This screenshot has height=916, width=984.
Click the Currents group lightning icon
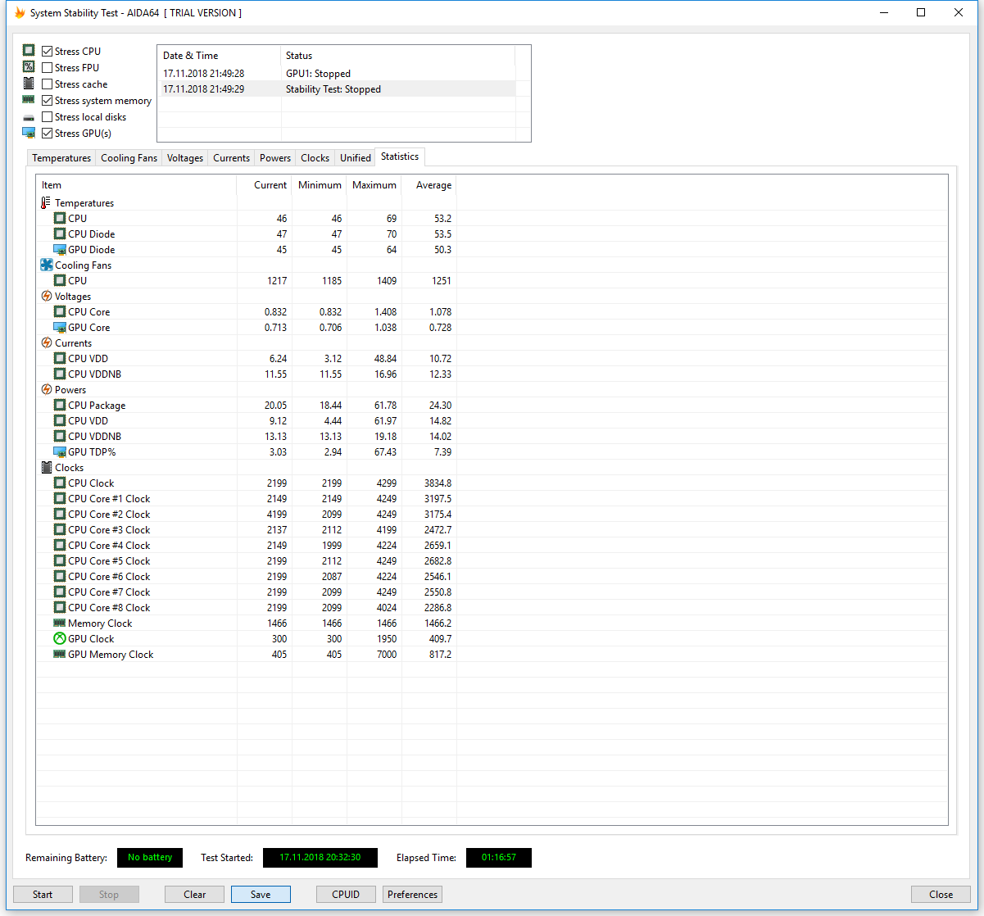(x=46, y=342)
